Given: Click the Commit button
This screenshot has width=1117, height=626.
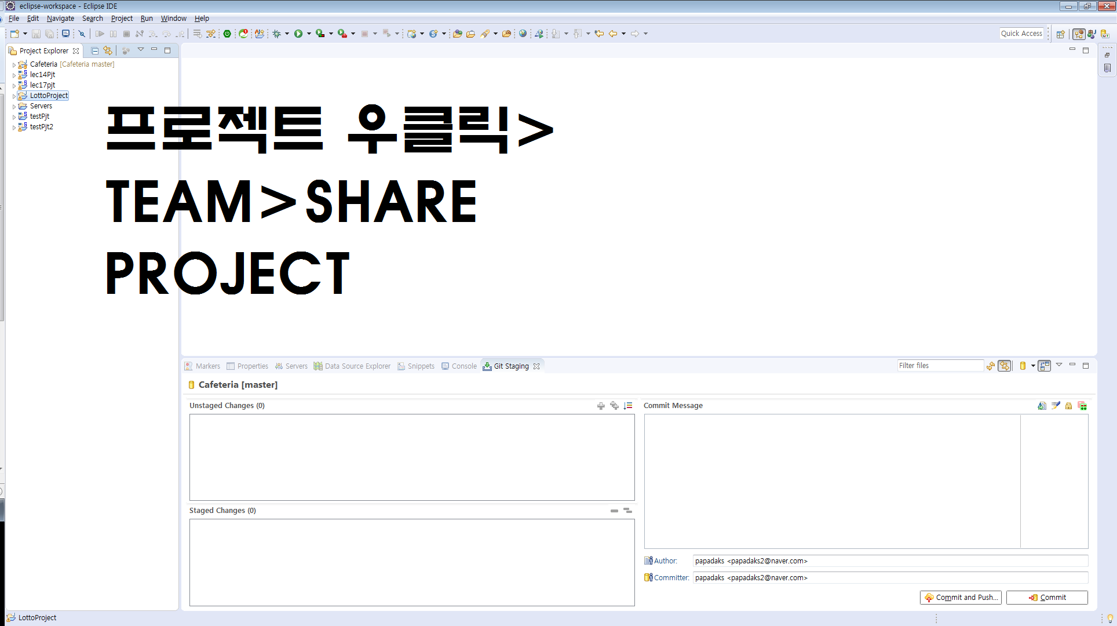Looking at the screenshot, I should pyautogui.click(x=1047, y=598).
